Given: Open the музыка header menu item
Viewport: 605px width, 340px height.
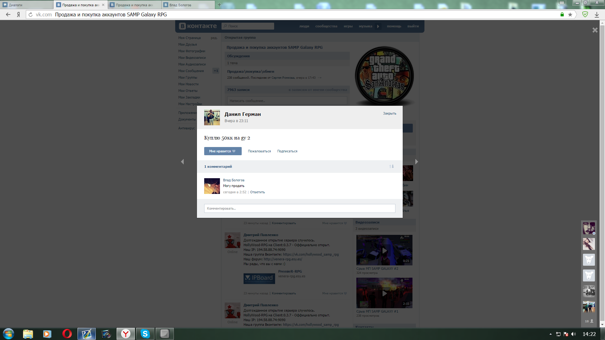Looking at the screenshot, I should 366,26.
